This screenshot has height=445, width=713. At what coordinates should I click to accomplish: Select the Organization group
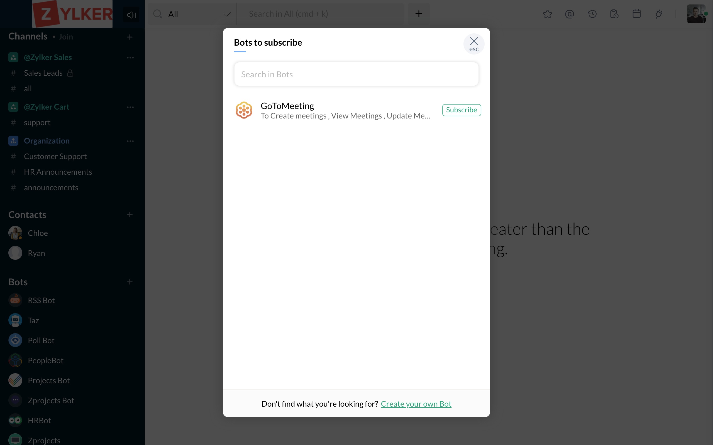coord(47,141)
